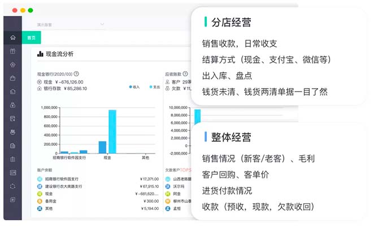Click the help icon next to 应收账款
The image size is (373, 227).
pos(185,73)
